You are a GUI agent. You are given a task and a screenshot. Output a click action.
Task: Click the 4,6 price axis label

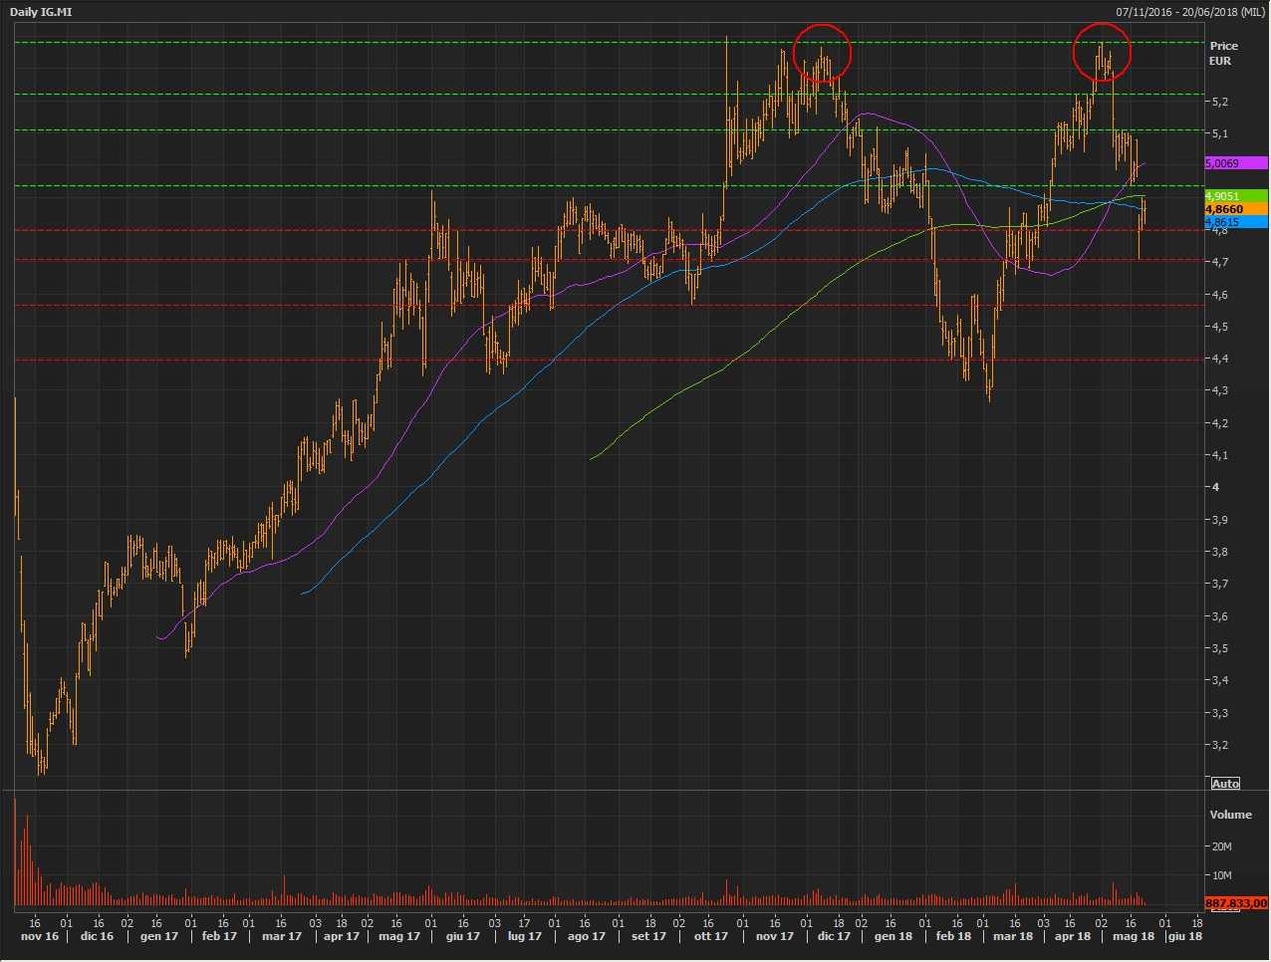click(x=1220, y=295)
